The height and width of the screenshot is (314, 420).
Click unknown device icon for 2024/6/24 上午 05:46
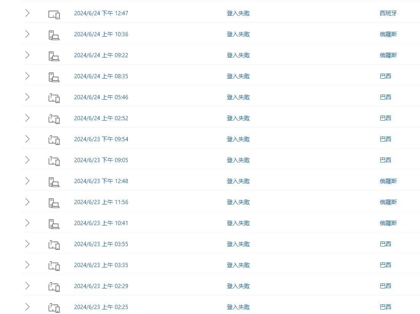54,98
